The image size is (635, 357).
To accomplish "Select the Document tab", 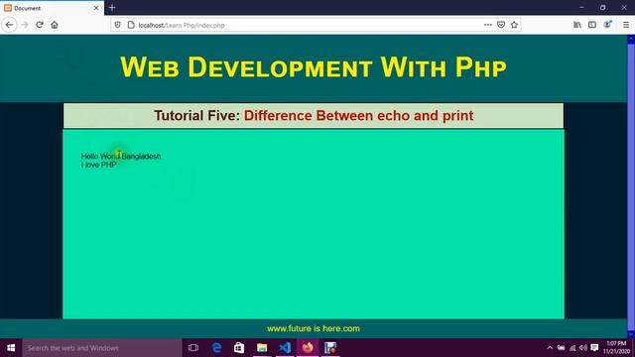I will (x=52, y=8).
